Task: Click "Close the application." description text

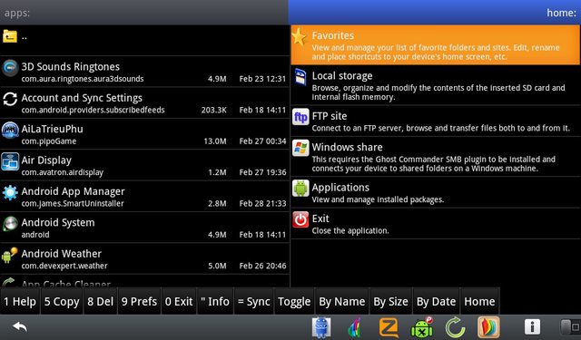Action: pos(350,231)
